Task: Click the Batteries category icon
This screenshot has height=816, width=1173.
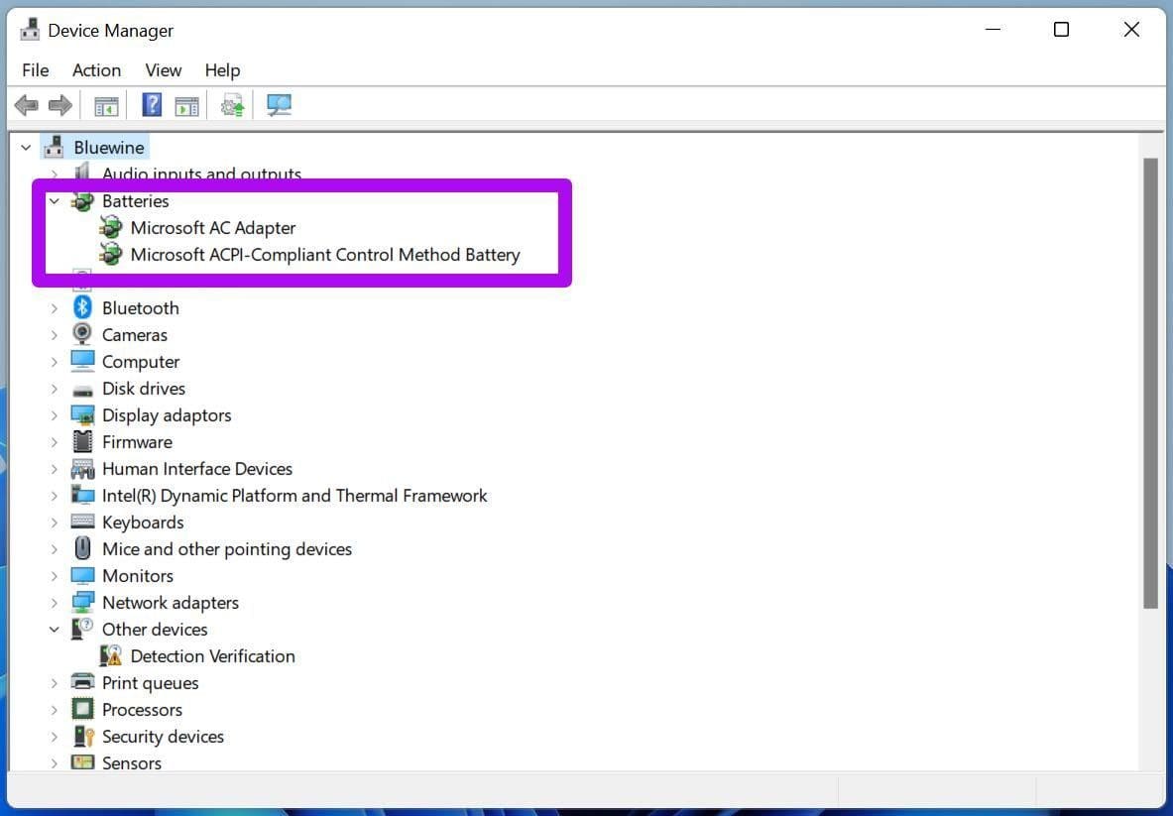Action: (82, 201)
